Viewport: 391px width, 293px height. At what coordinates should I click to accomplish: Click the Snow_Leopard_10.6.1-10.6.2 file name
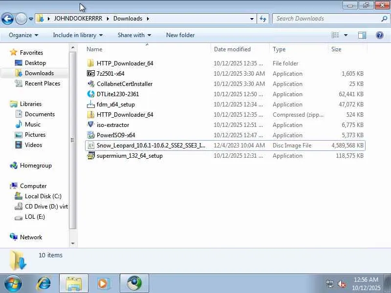click(x=151, y=146)
